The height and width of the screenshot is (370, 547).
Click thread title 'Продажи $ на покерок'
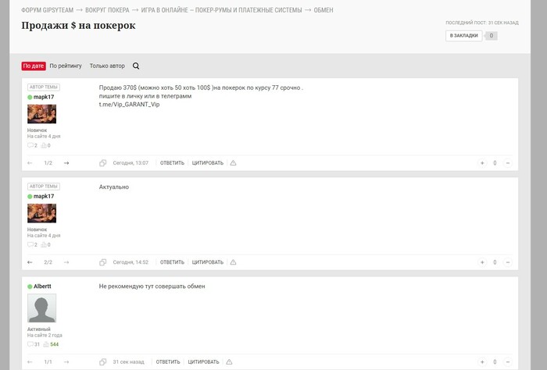(x=78, y=26)
